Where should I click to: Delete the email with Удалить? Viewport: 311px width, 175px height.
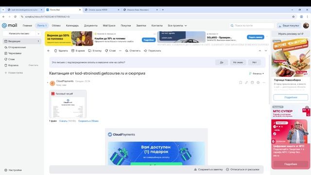click(61, 51)
